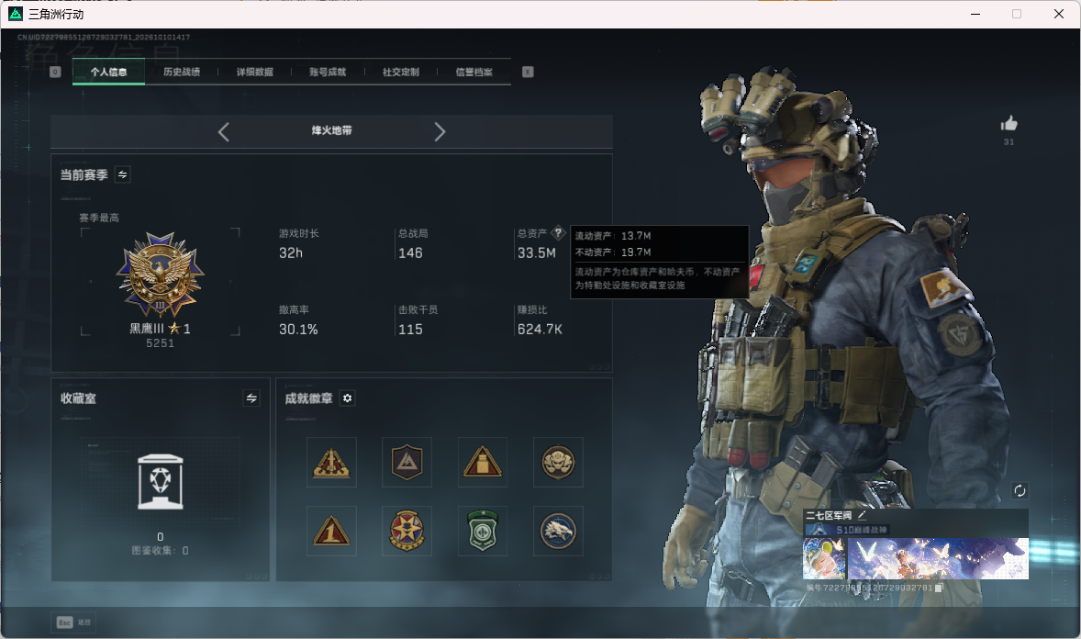Click the Q previous-tab key icon
Image resolution: width=1081 pixels, height=639 pixels.
(x=55, y=72)
